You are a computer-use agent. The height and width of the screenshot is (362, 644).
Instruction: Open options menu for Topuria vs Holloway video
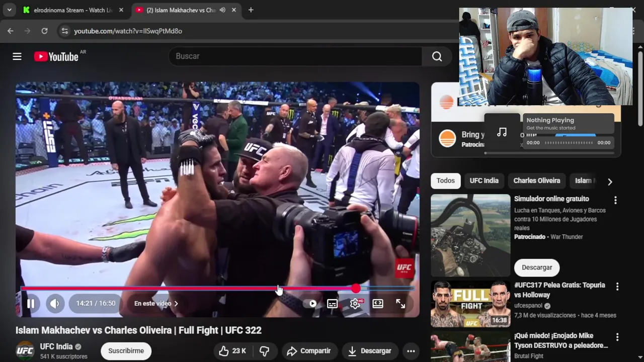tap(617, 286)
